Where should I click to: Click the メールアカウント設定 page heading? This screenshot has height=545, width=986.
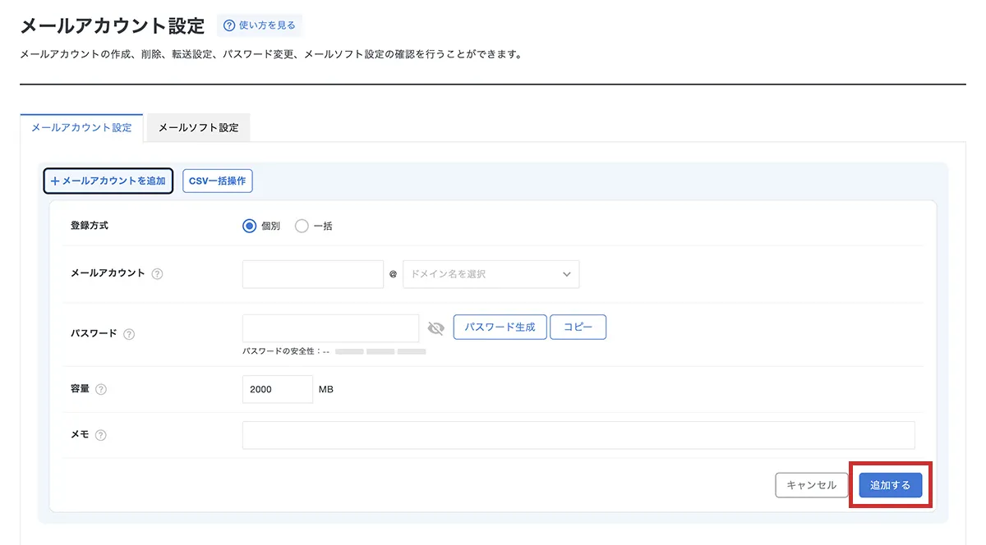click(112, 25)
